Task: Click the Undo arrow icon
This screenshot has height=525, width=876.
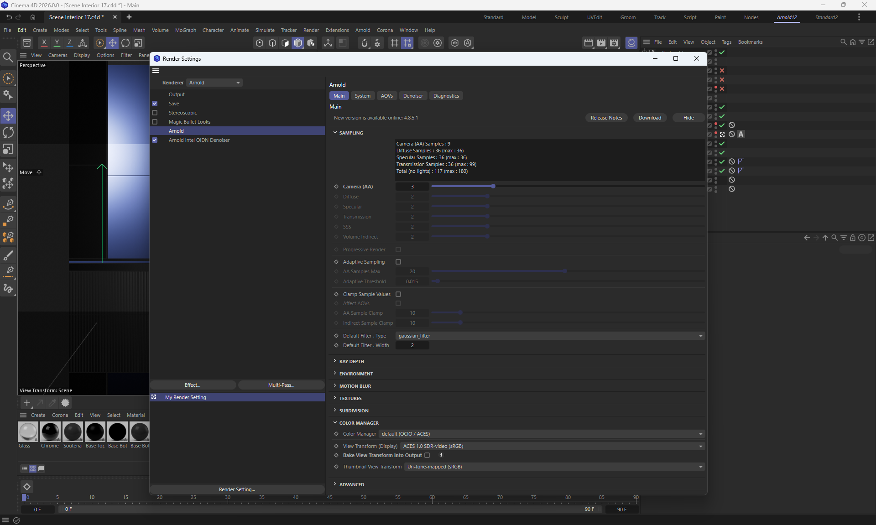Action: (x=9, y=17)
